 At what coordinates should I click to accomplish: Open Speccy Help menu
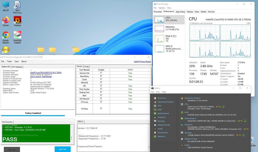164,92
